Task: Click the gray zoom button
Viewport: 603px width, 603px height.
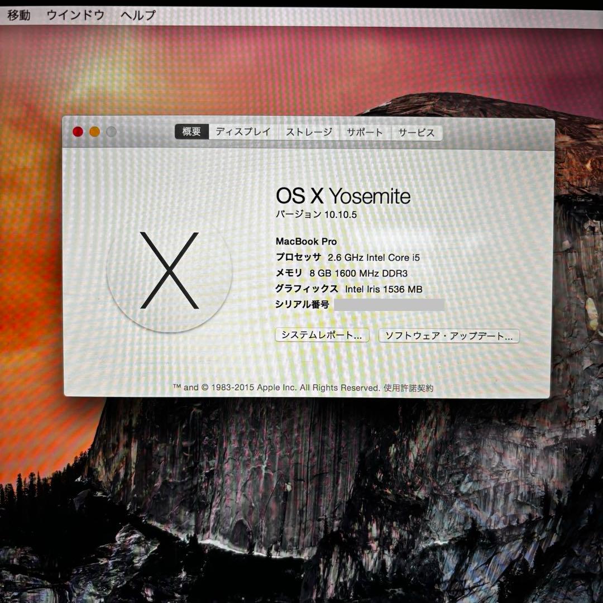Action: point(111,131)
